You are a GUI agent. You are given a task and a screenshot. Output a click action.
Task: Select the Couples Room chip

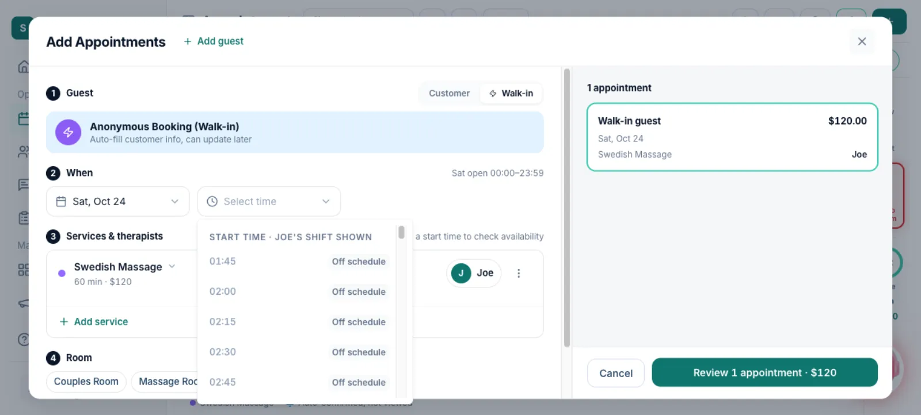pyautogui.click(x=86, y=382)
